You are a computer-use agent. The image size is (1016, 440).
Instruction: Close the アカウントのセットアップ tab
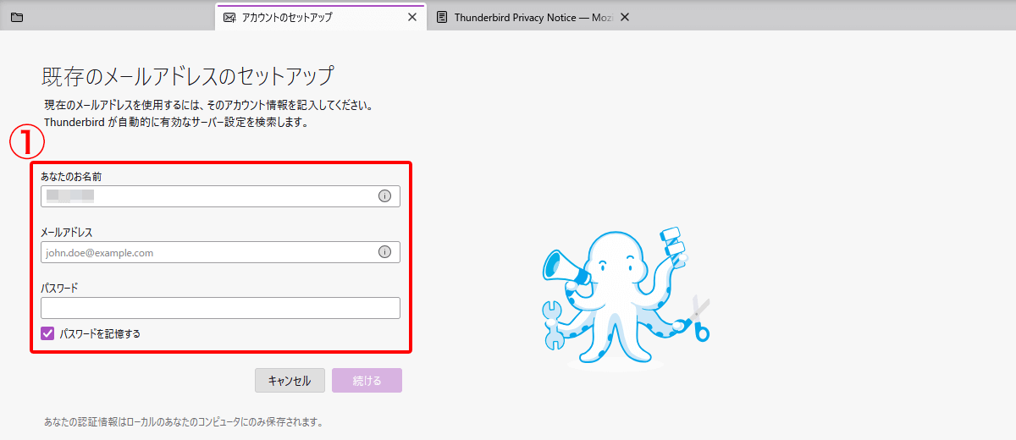tap(412, 17)
